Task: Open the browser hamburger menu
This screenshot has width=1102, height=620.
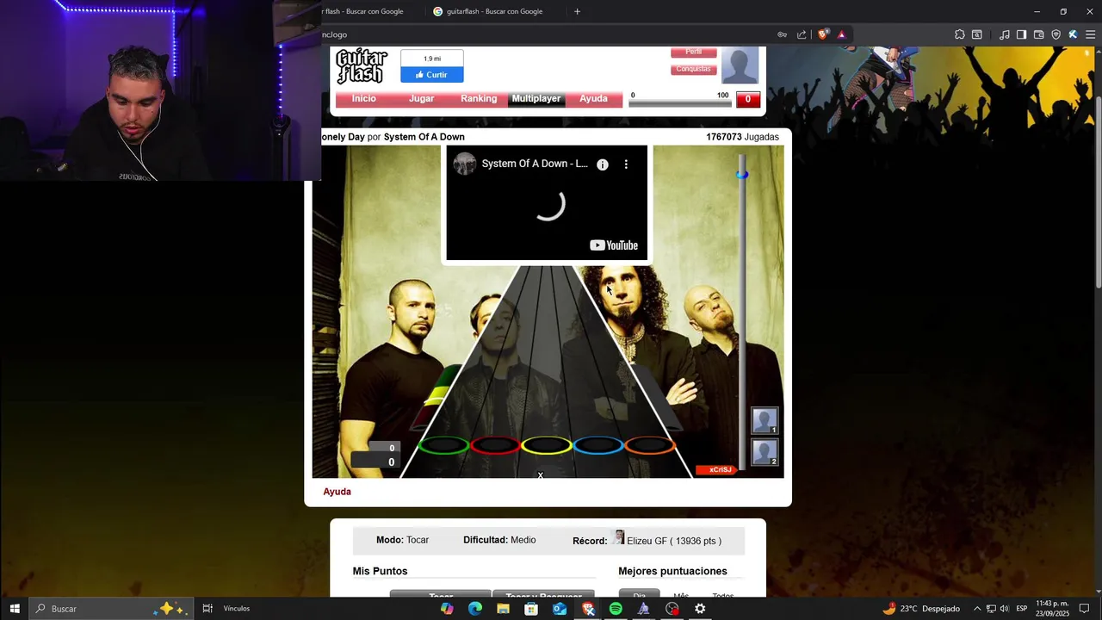Action: (x=1091, y=34)
